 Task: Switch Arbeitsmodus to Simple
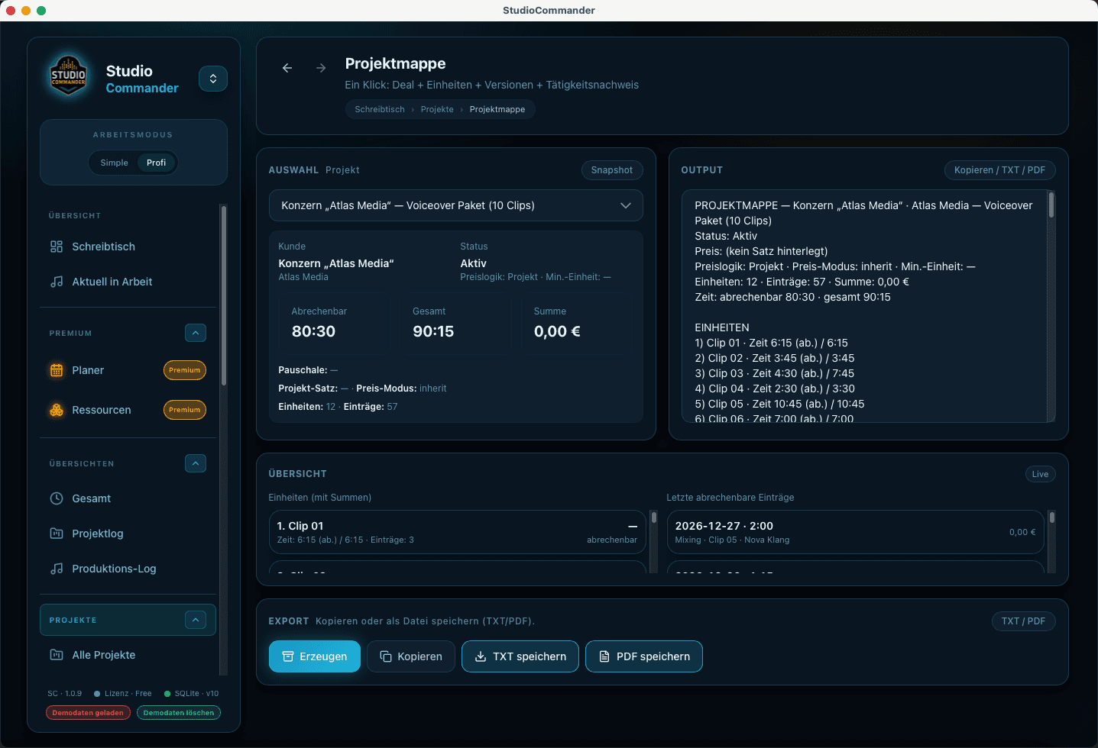pyautogui.click(x=114, y=163)
